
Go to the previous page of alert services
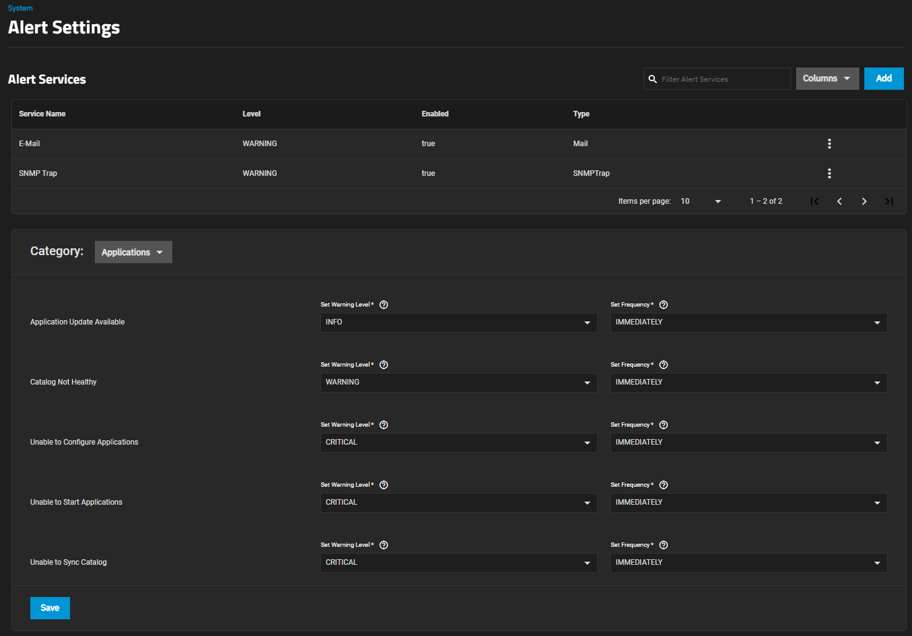point(839,201)
